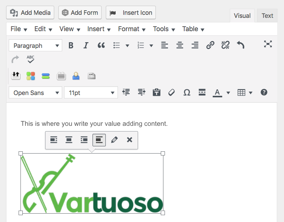Switch to the Text editor tab
Image resolution: width=284 pixels, height=222 pixels.
[267, 16]
